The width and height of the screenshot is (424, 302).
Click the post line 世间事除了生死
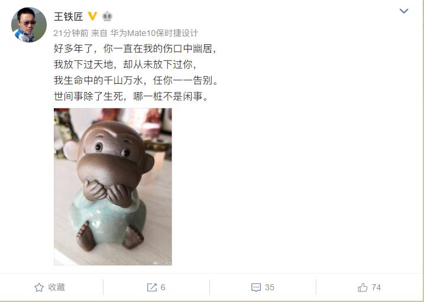131,96
